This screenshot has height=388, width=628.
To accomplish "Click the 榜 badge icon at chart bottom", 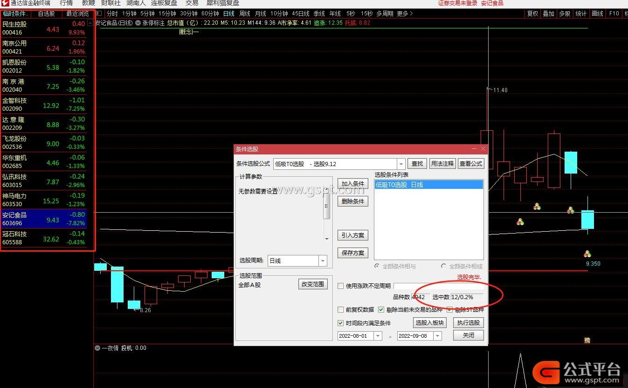I will (x=587, y=340).
